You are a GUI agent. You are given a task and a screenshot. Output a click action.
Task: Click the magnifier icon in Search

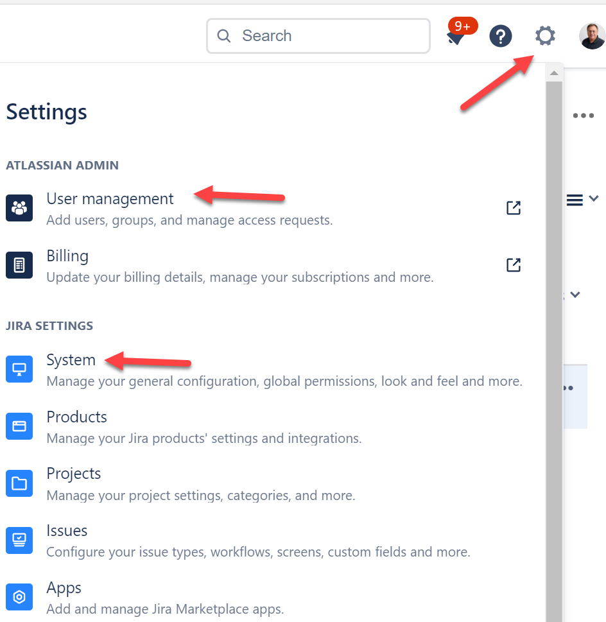click(x=223, y=36)
